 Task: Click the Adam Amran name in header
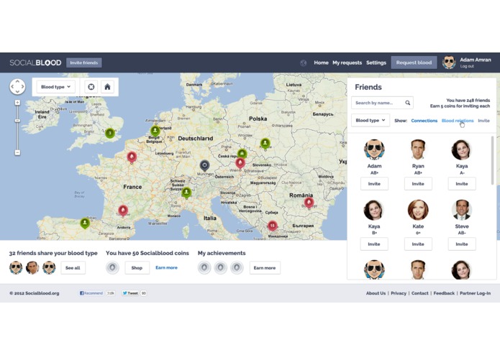[476, 60]
